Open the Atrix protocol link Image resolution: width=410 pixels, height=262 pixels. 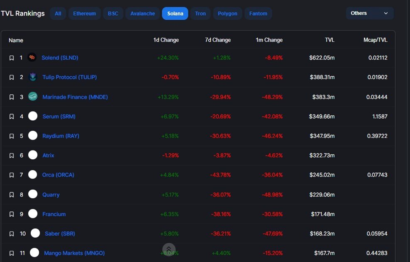[48, 156]
